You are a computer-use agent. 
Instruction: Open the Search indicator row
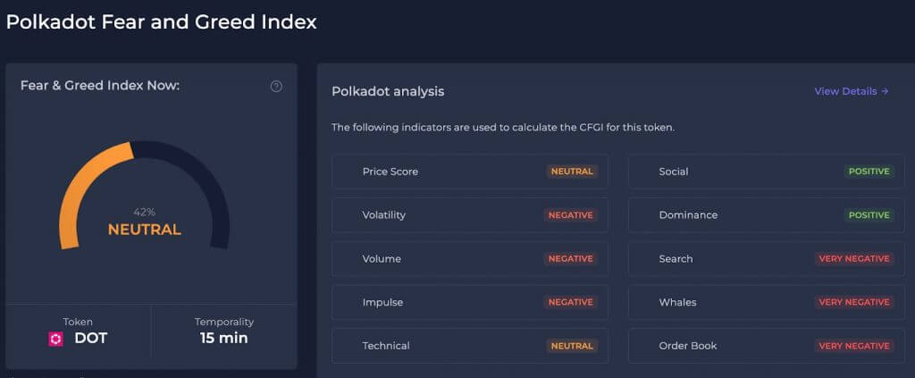766,258
